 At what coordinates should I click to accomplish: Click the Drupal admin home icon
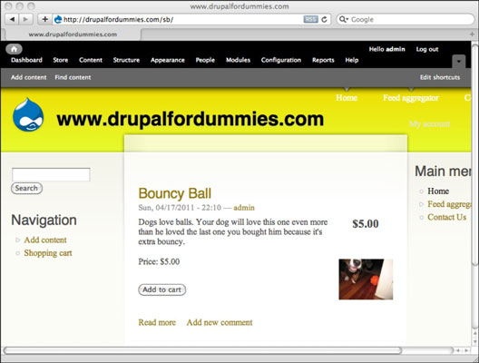click(14, 49)
